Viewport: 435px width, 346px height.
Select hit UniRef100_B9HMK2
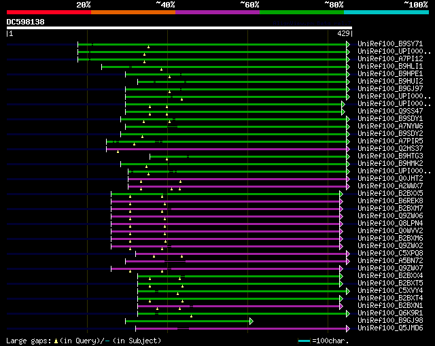click(390, 164)
